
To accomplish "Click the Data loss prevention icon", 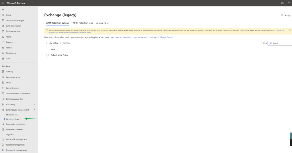I will click(3, 99).
